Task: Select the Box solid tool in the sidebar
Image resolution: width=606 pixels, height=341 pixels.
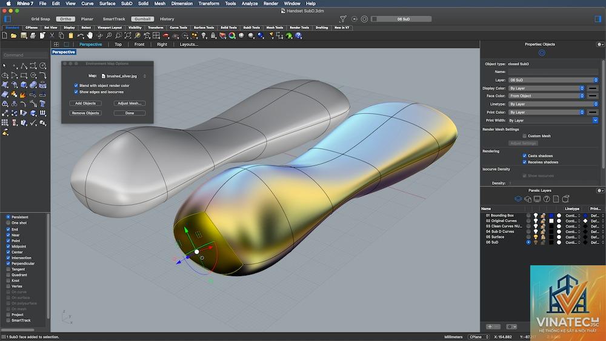Action: click(x=23, y=85)
